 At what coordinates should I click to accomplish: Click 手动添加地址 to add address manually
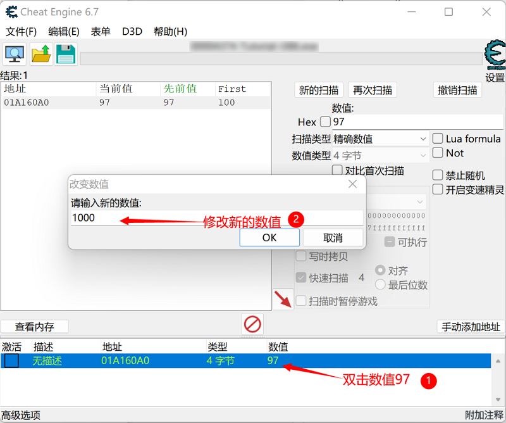(x=471, y=326)
